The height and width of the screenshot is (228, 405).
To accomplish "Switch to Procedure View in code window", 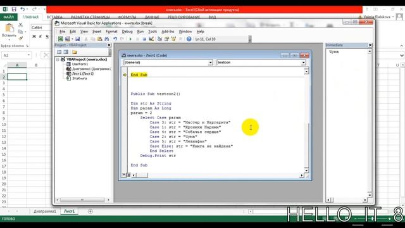I will click(x=124, y=175).
